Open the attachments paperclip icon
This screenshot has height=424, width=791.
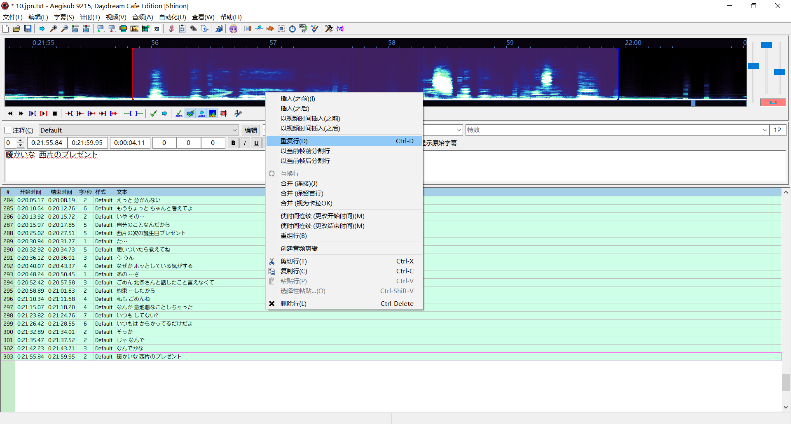193,28
